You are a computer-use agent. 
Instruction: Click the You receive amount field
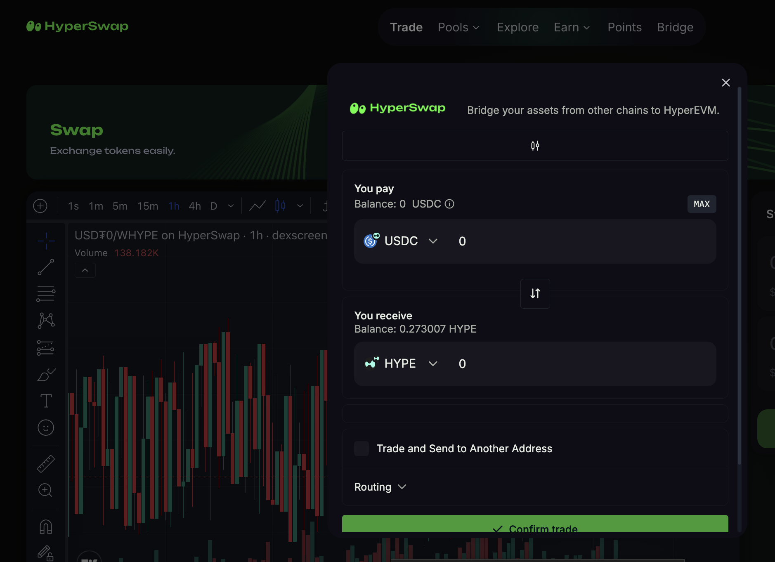[x=584, y=364]
